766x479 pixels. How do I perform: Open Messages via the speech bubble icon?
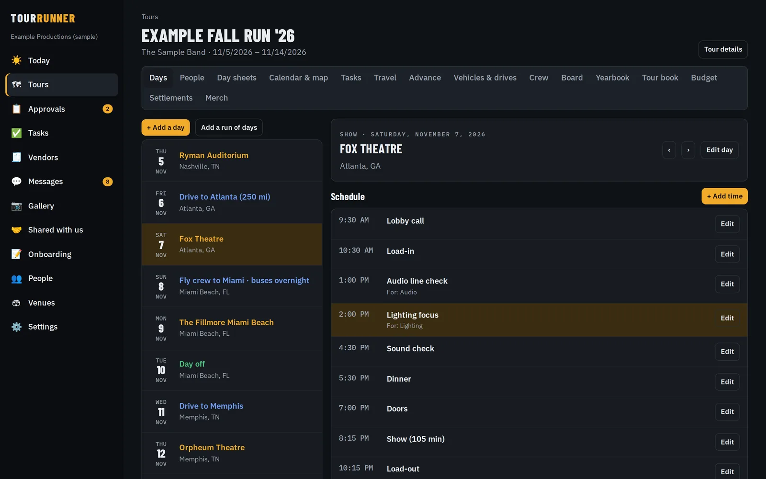16,182
